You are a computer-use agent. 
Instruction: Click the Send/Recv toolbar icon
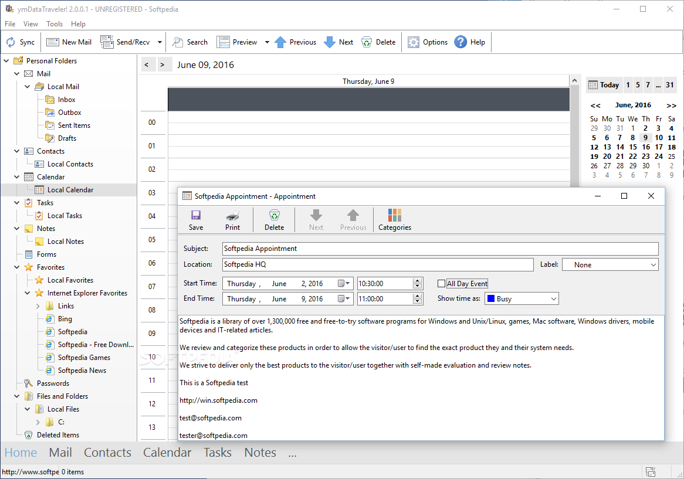tap(125, 42)
